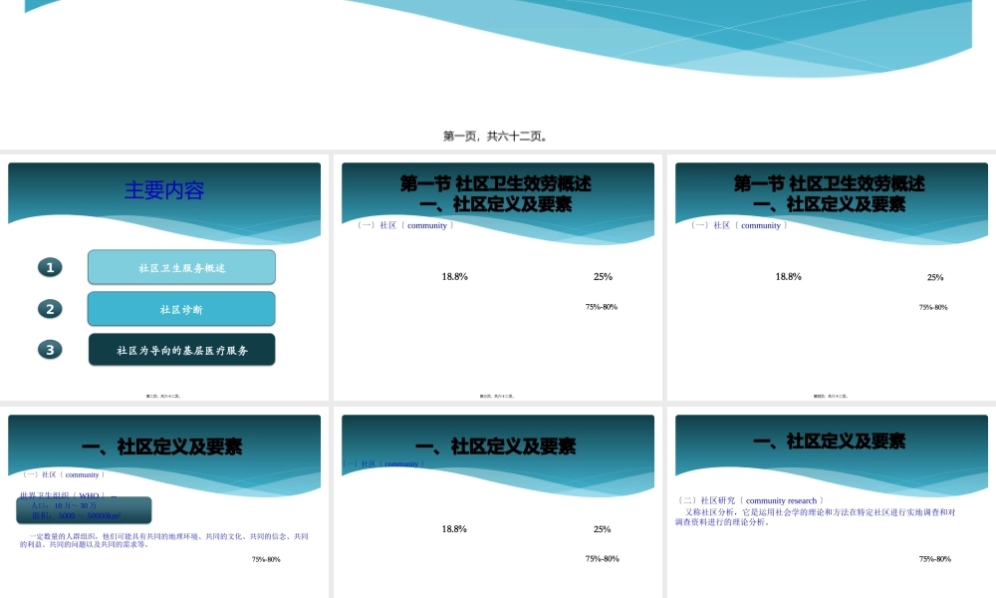Click the 18.8% statistic text
The height and width of the screenshot is (598, 996).
pos(454,277)
